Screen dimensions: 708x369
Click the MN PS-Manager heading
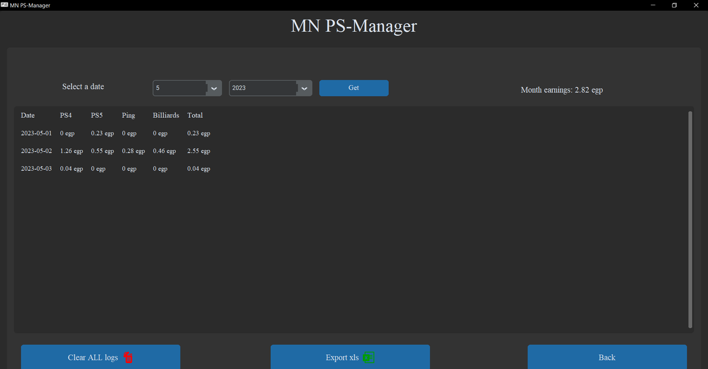tap(354, 26)
